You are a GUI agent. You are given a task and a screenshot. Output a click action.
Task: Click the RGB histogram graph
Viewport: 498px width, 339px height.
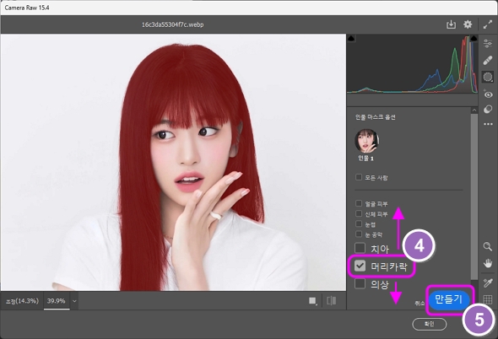pos(412,64)
